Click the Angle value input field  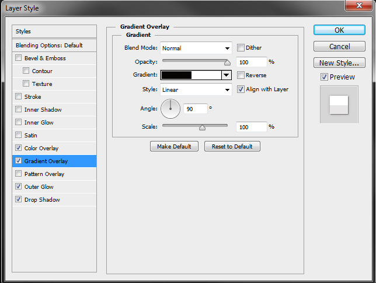(196, 109)
